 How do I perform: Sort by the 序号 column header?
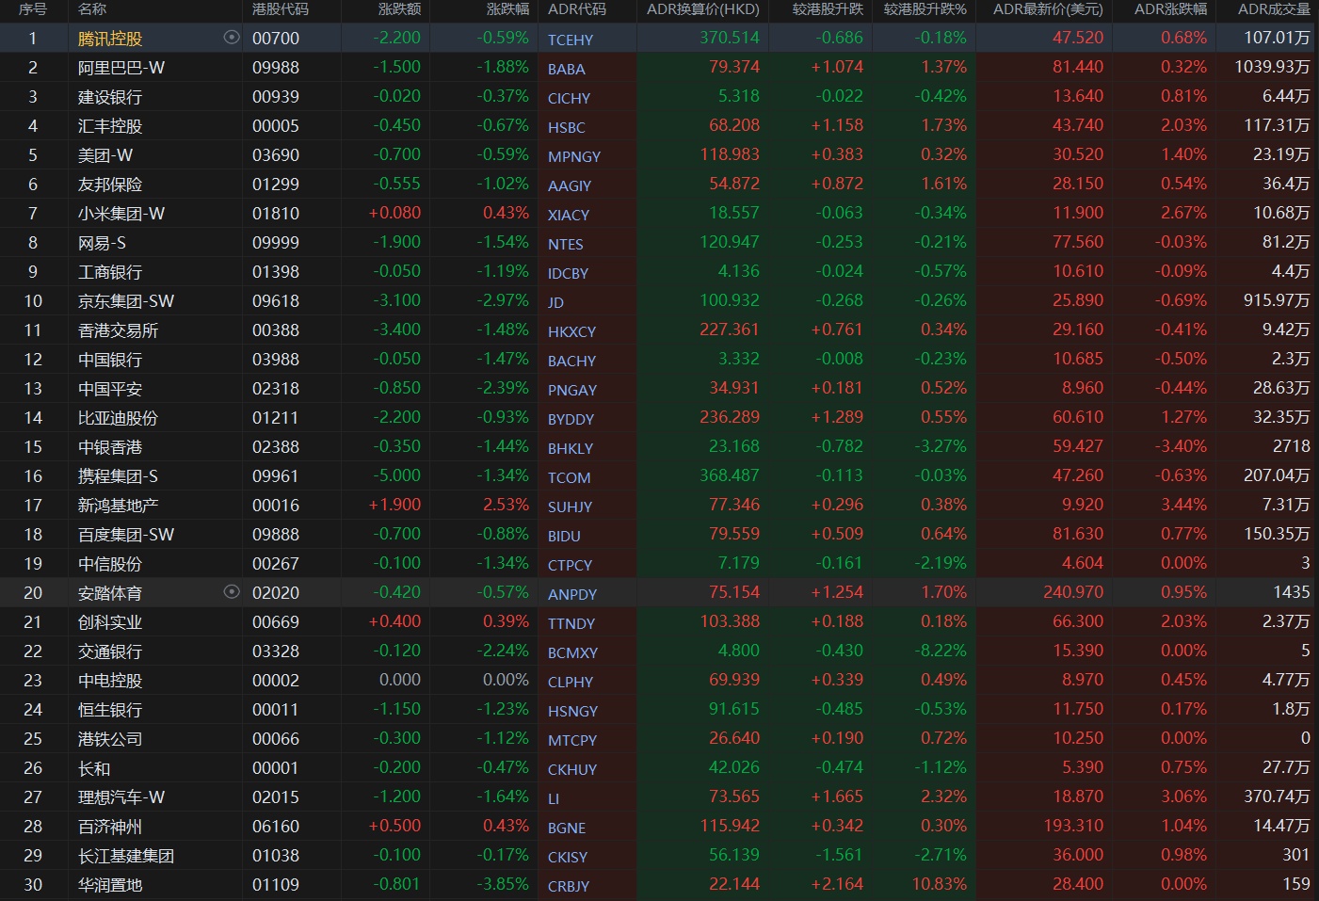tap(33, 9)
